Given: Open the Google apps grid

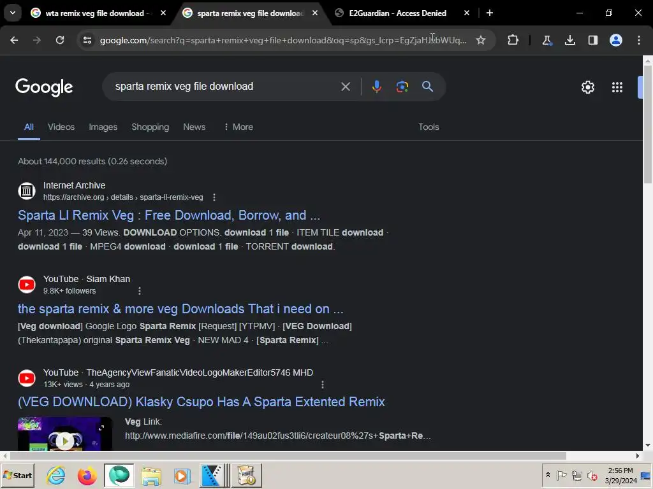Looking at the screenshot, I should [x=617, y=87].
